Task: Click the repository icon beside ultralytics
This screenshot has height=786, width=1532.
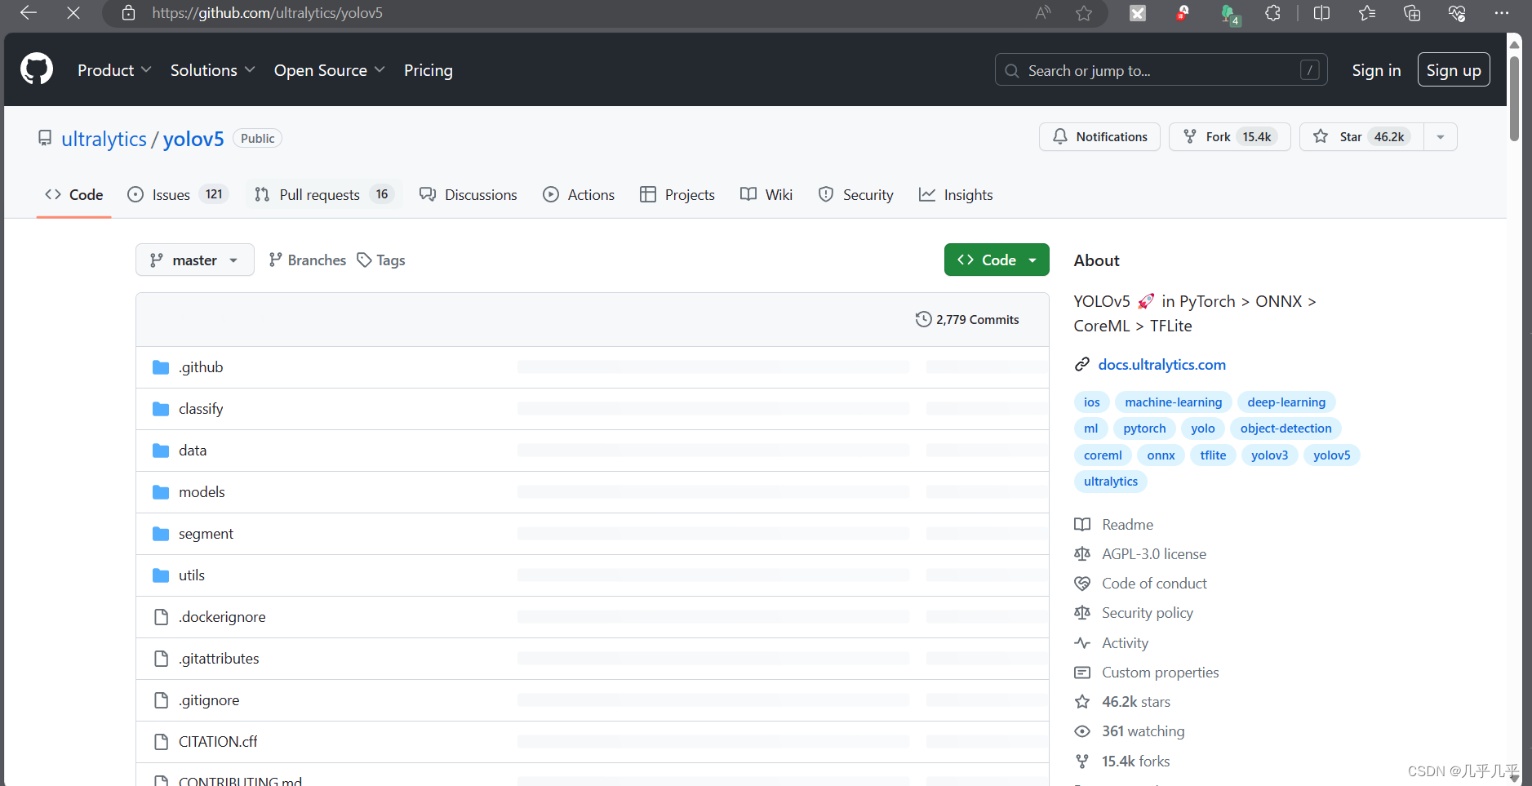Action: [x=45, y=138]
